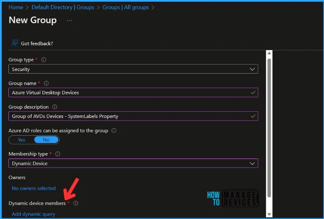The height and width of the screenshot is (219, 324).
Task: Open the Got feedback icon
Action: coord(15,43)
